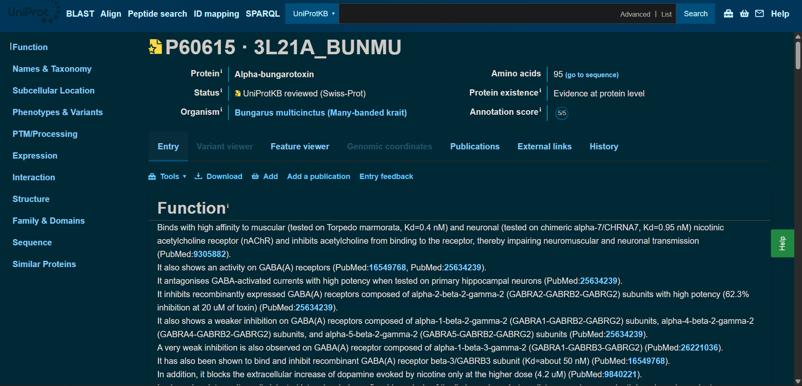The image size is (802, 386).
Task: Open the Publications tab
Action: pos(475,146)
